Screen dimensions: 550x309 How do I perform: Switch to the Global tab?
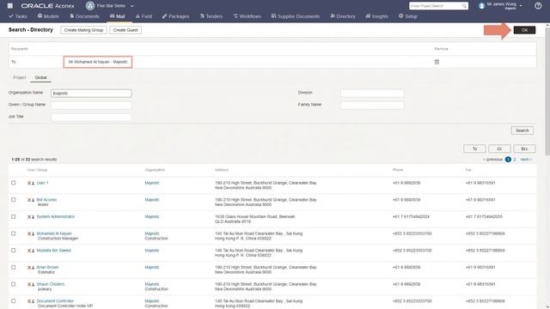click(40, 77)
